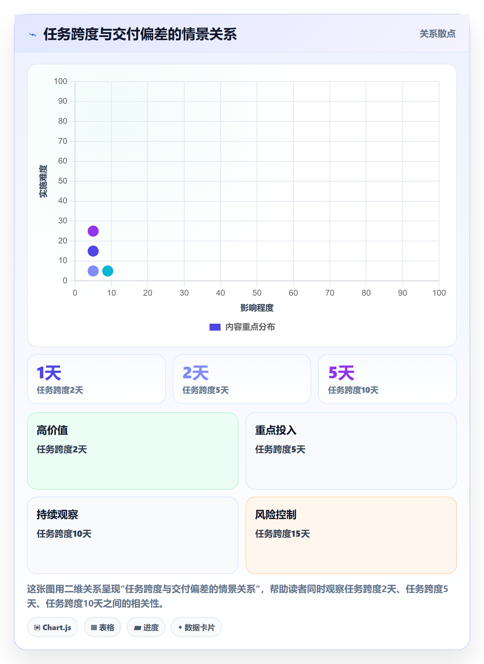
Task: Click the 表格 tag chip
Action: click(x=102, y=627)
